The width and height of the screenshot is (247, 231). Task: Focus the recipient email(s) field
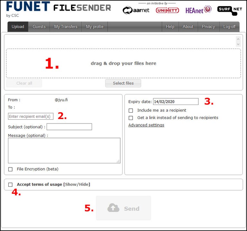point(31,116)
